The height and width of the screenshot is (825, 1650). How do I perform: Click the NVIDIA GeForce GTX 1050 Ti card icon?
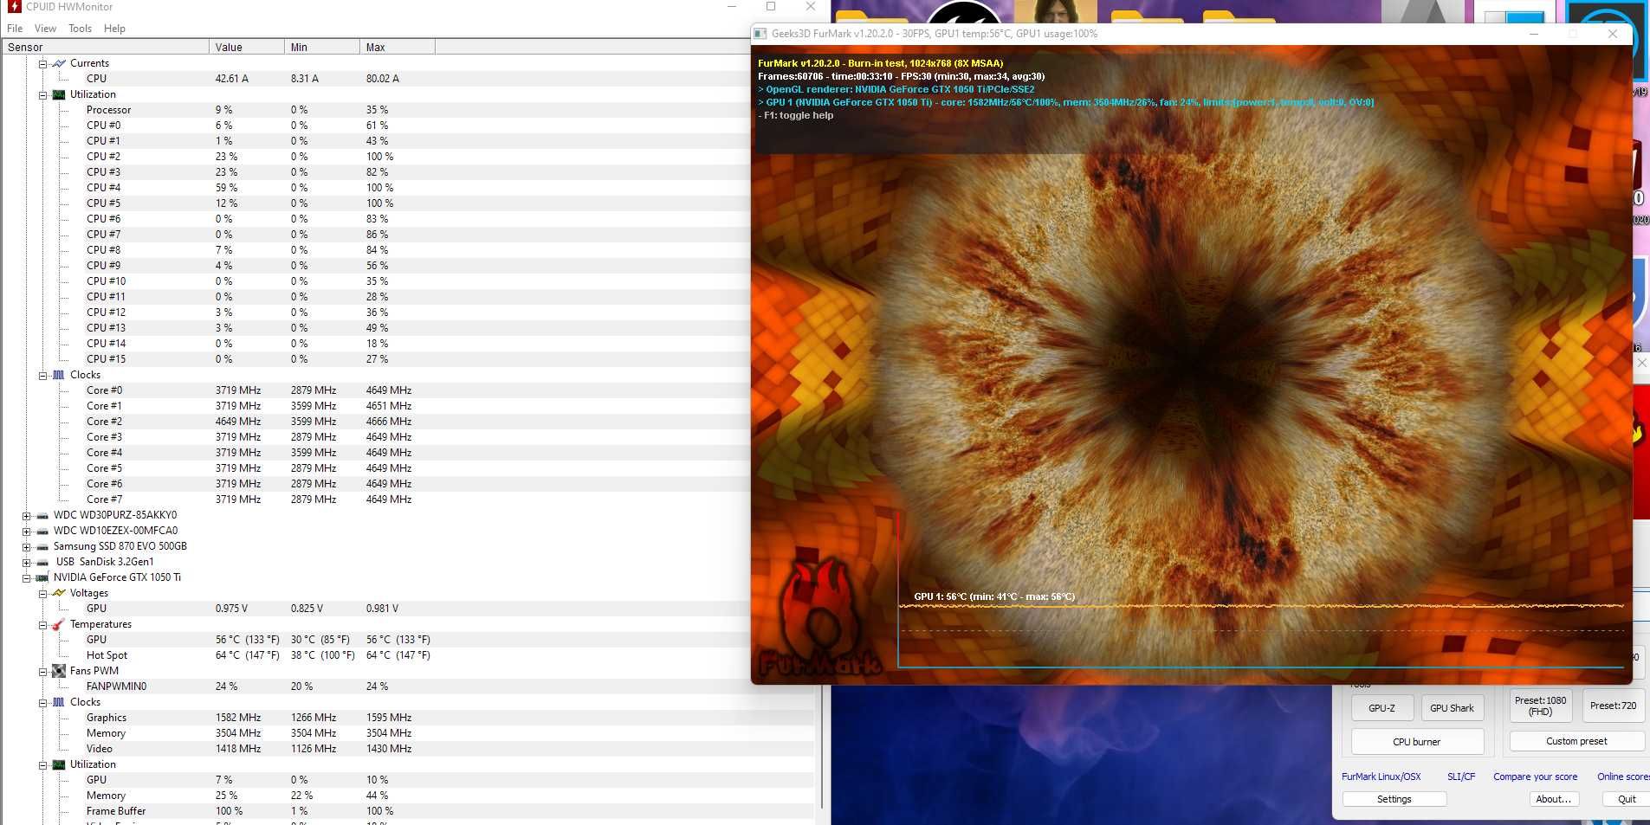[x=42, y=577]
